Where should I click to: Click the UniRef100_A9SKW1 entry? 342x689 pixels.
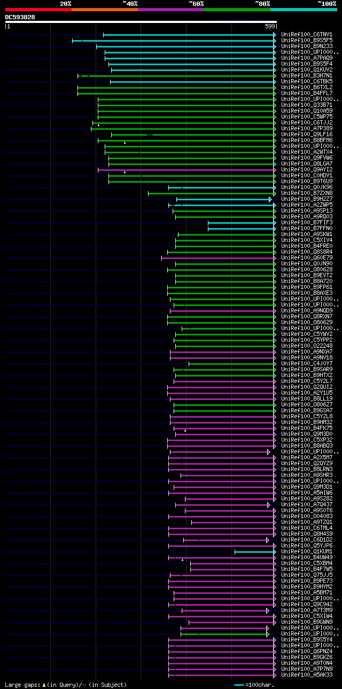[x=307, y=234]
